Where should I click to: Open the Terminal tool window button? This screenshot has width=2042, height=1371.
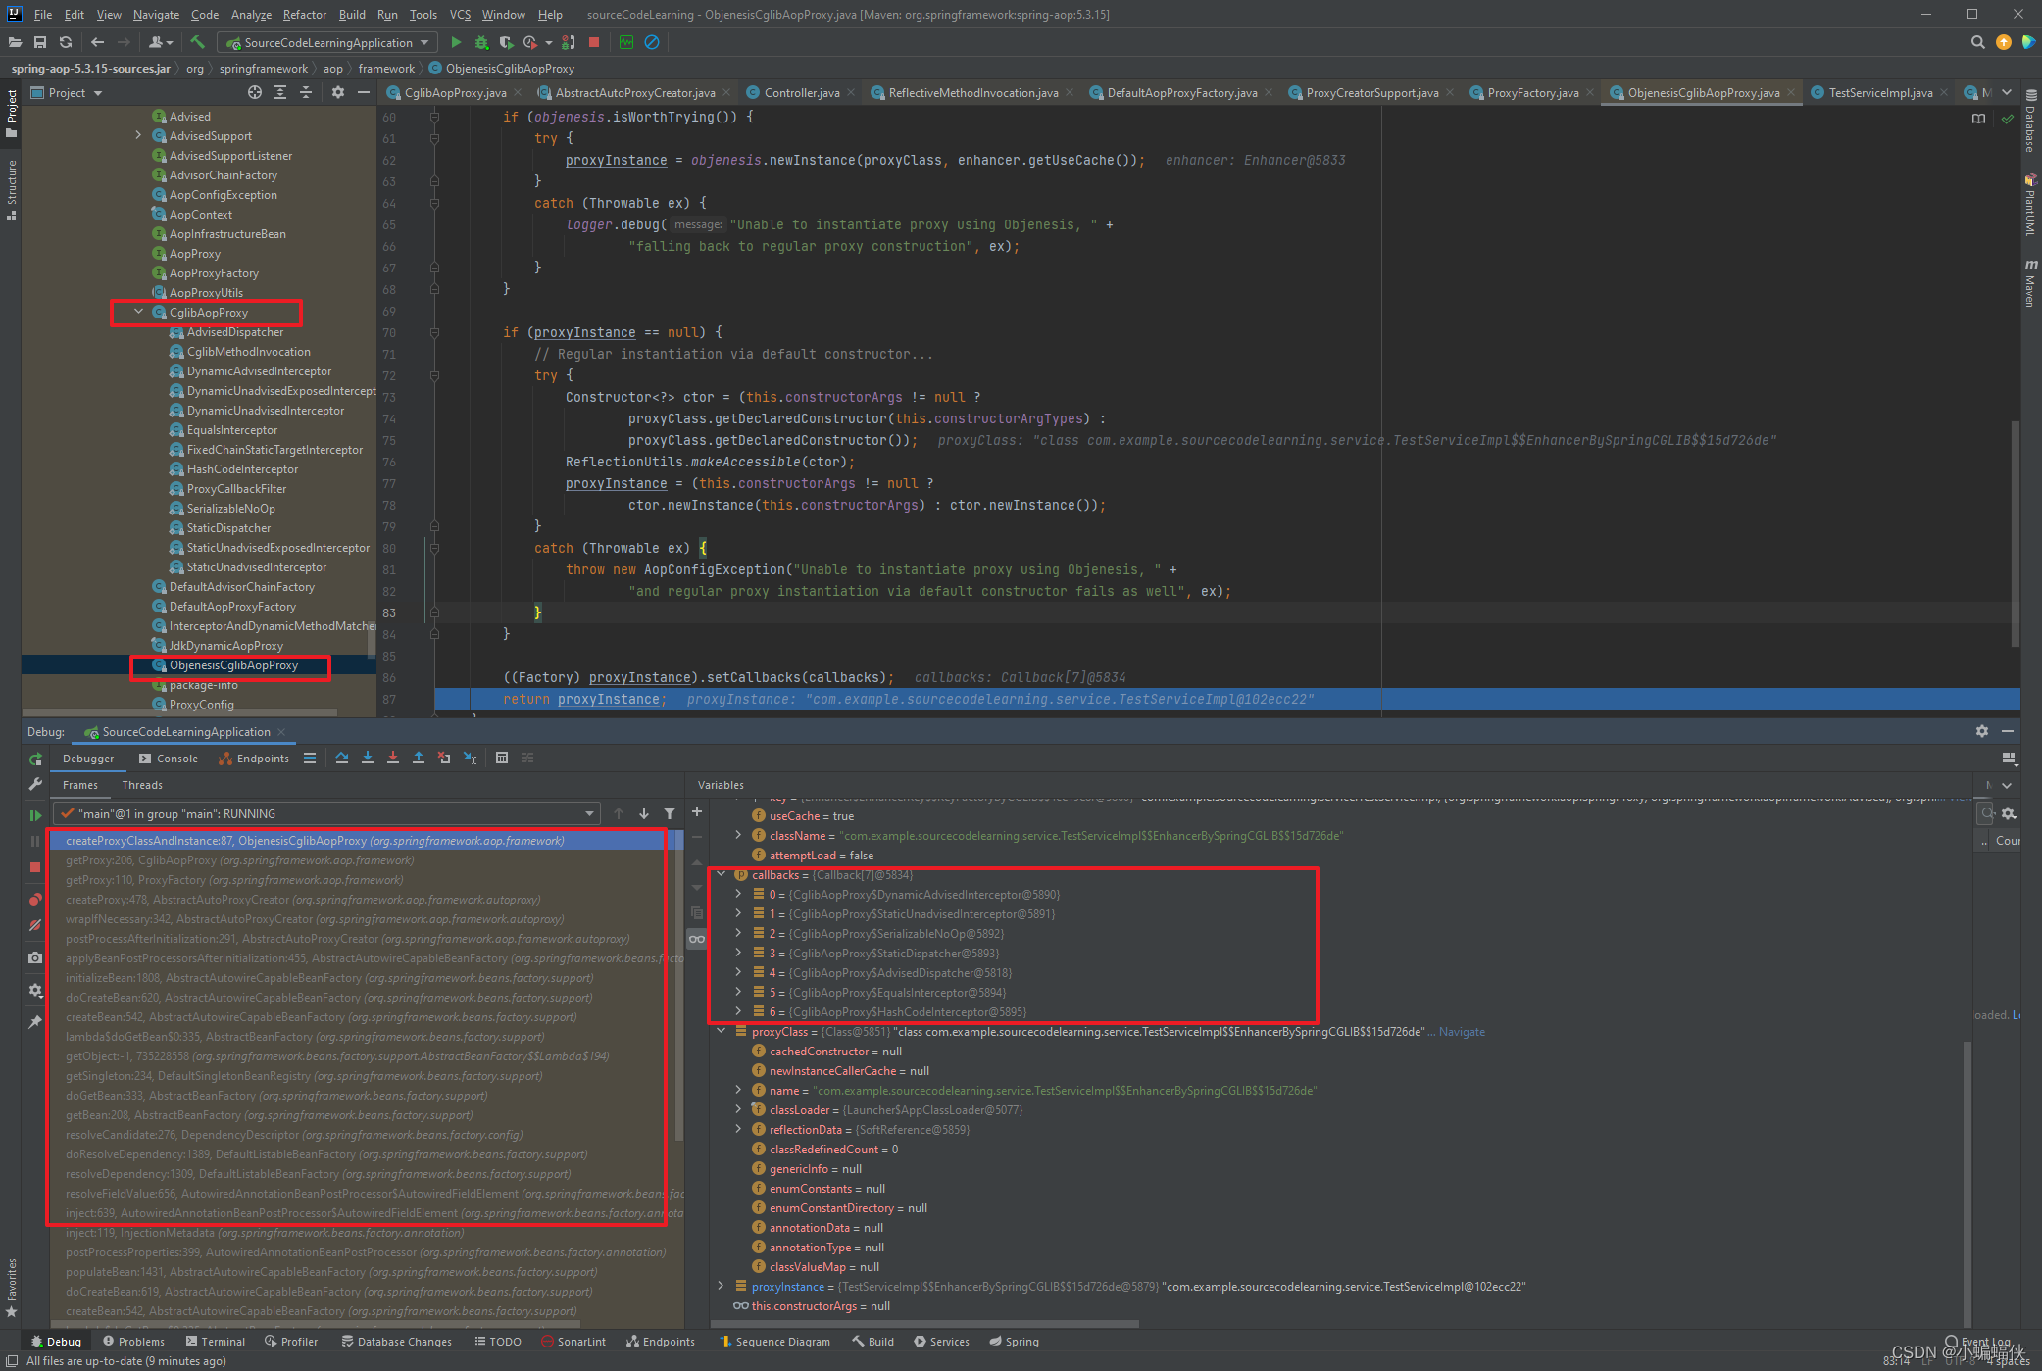point(216,1342)
